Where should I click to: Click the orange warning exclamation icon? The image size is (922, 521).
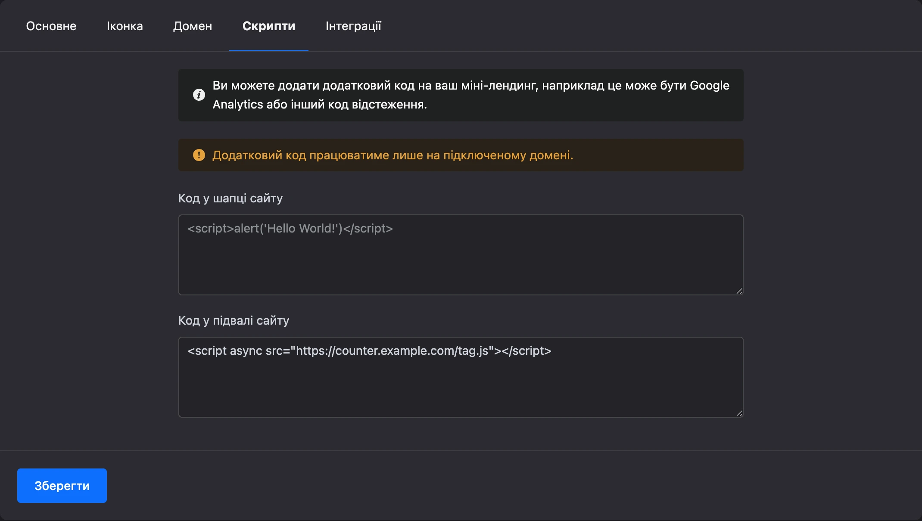point(199,155)
